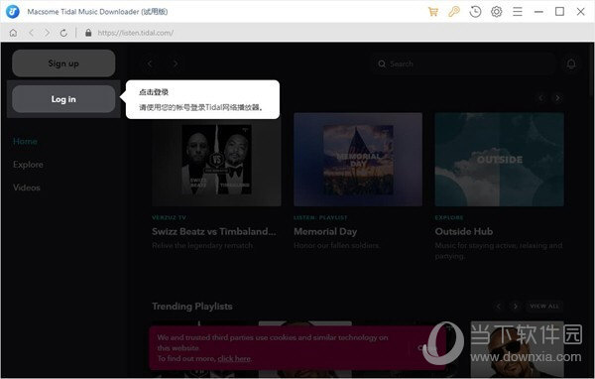The image size is (595, 379).
Task: Open the settings gear icon
Action: 497,12
